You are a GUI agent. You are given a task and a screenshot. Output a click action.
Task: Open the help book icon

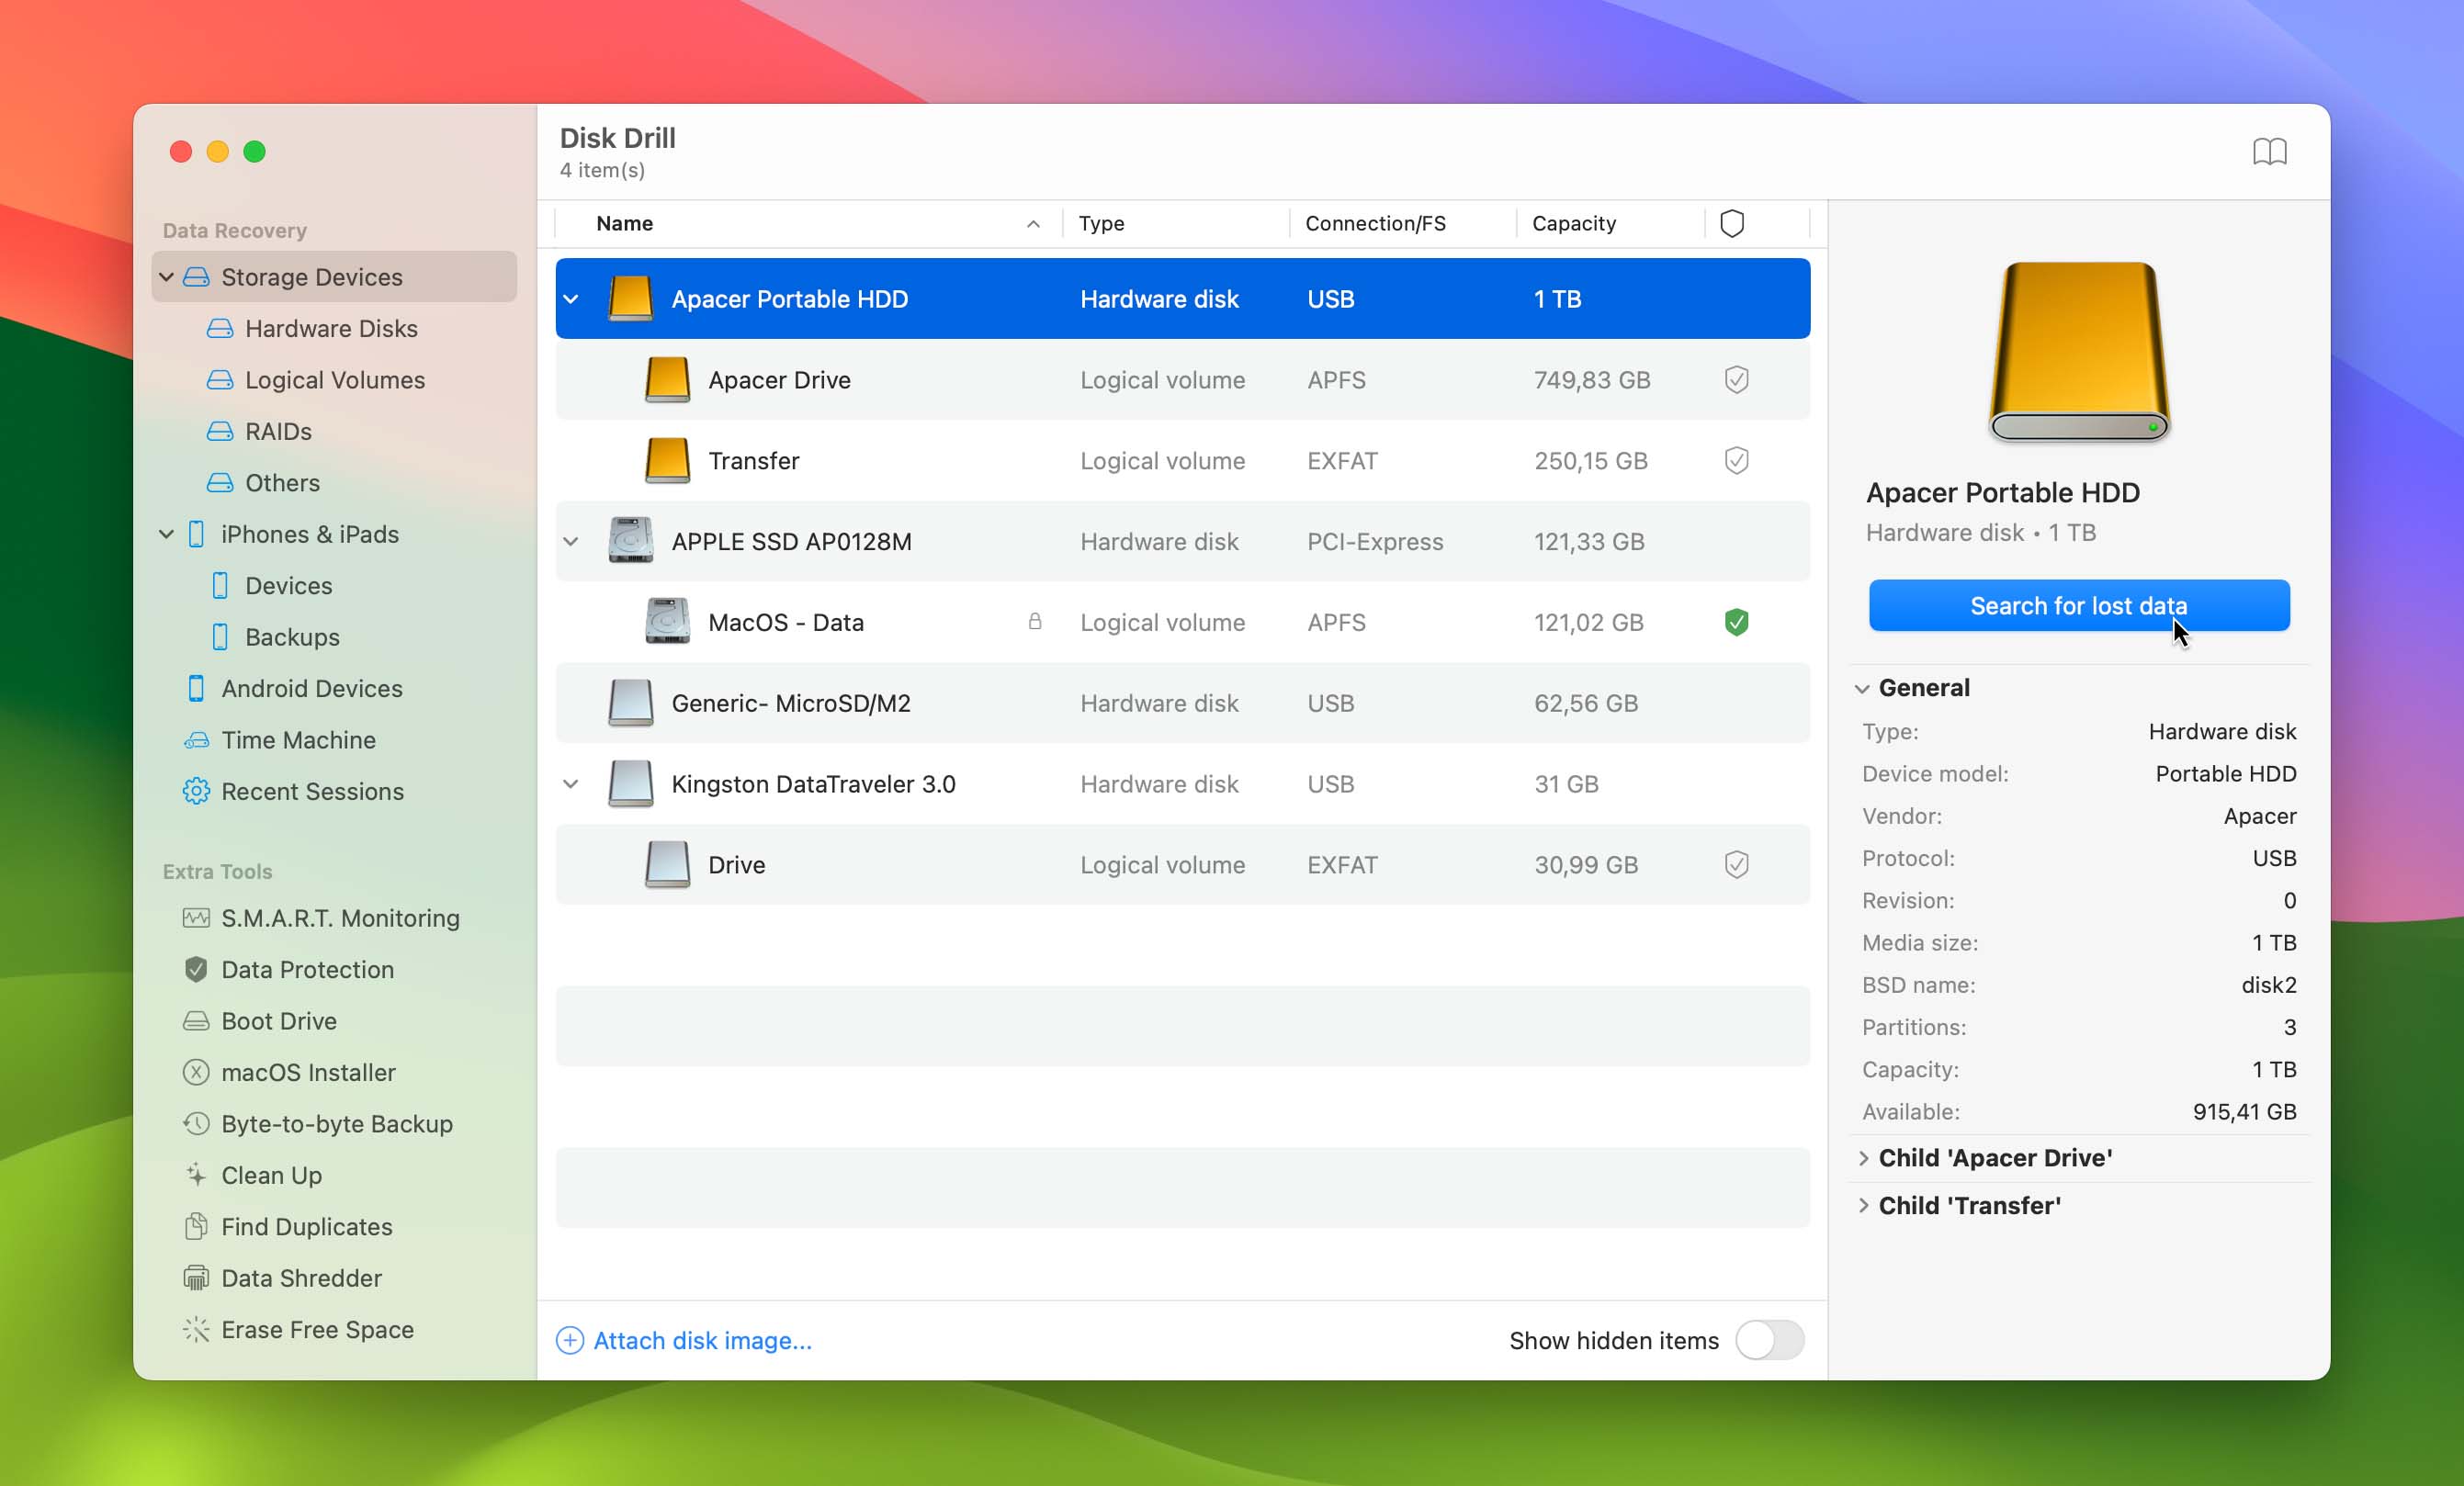pyautogui.click(x=2268, y=152)
